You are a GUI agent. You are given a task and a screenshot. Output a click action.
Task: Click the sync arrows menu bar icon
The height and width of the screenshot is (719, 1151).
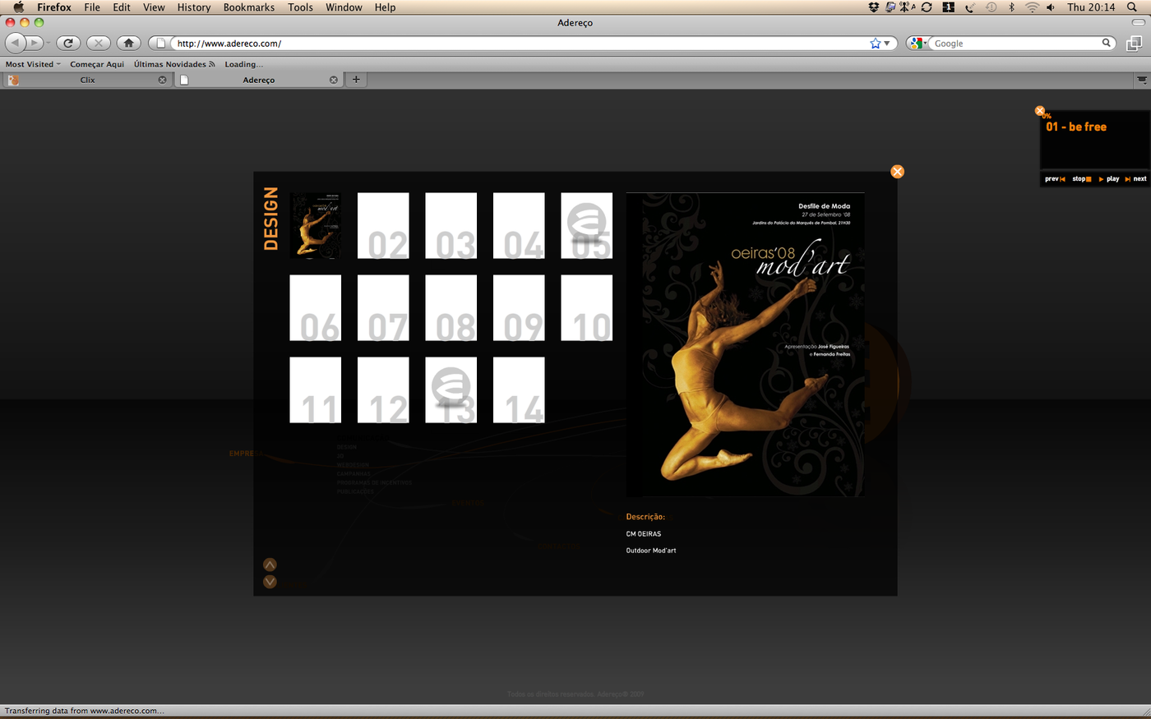(927, 7)
